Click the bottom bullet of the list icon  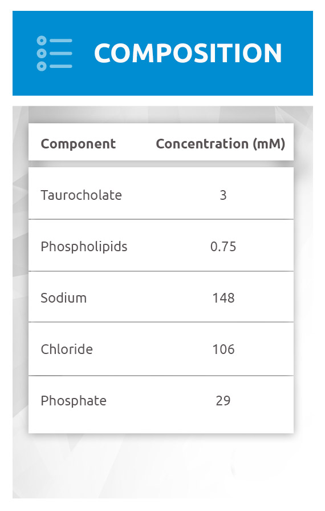pyautogui.click(x=42, y=66)
